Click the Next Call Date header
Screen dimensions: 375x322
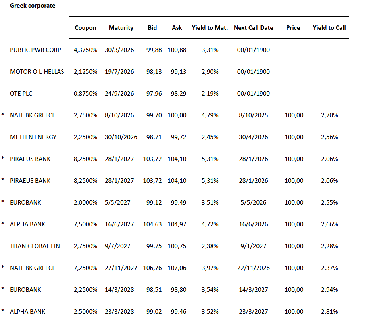click(254, 28)
